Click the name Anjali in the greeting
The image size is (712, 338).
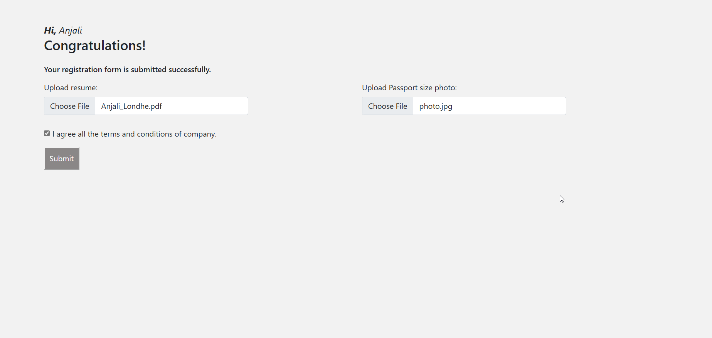click(71, 30)
